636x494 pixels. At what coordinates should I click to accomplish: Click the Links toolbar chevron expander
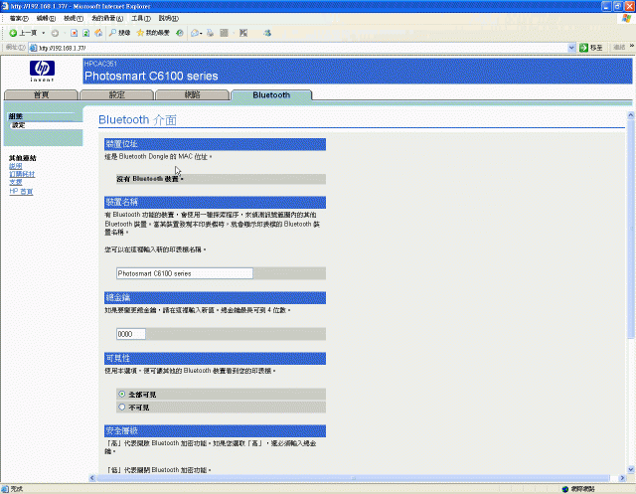click(x=632, y=47)
